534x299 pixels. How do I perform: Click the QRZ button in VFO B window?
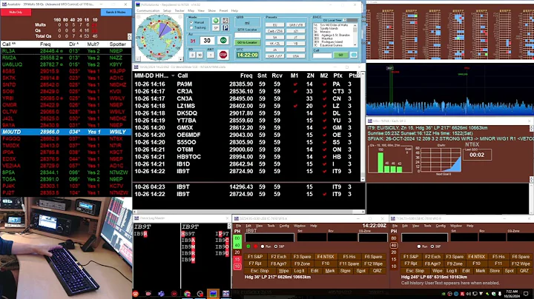coord(524,271)
